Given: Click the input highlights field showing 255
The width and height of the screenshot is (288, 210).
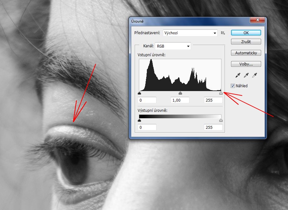Looking at the screenshot, I should point(213,100).
